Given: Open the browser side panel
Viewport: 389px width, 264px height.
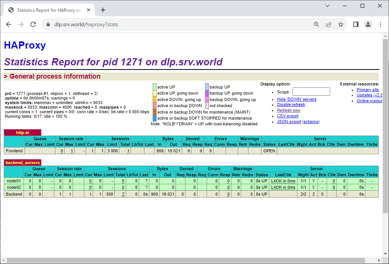Looking at the screenshot, I should click(x=356, y=24).
